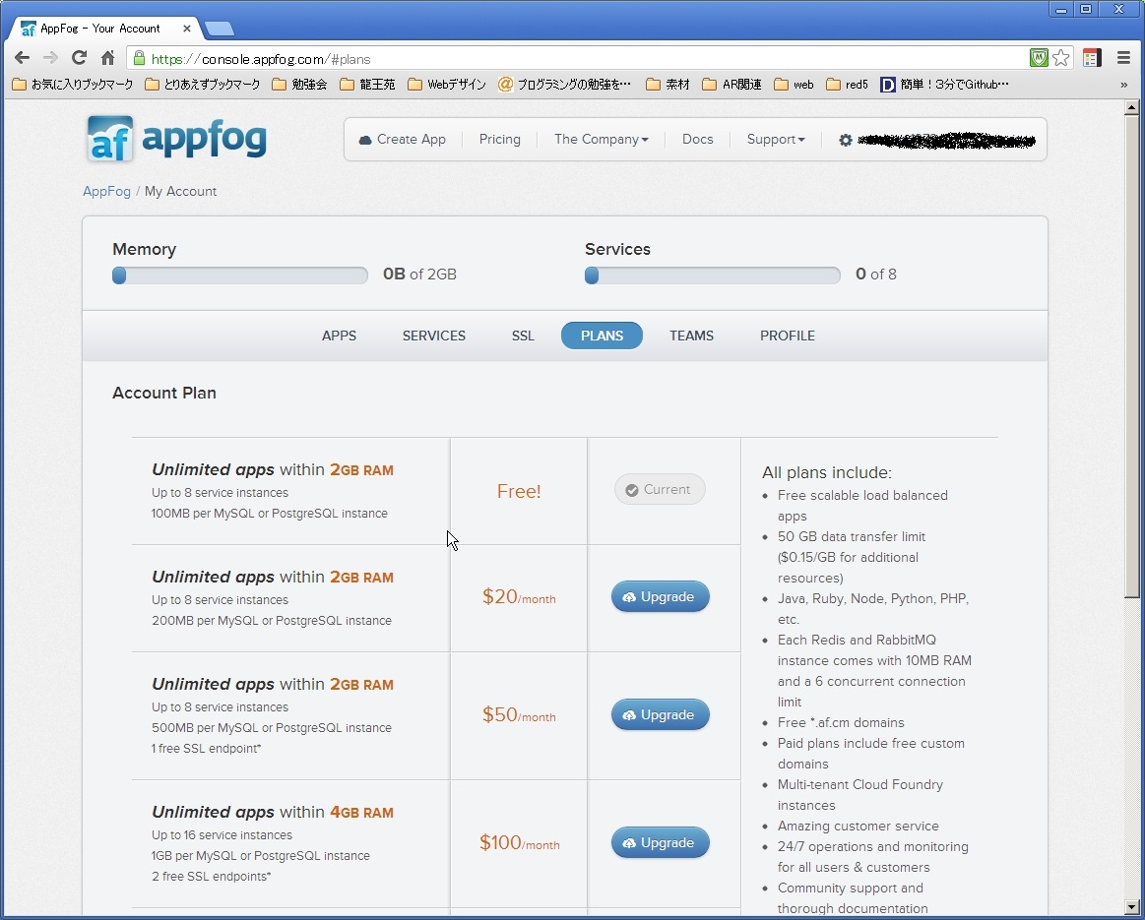1145x920 pixels.
Task: Open the 龍王苑 bookmark folder
Action: coord(367,85)
